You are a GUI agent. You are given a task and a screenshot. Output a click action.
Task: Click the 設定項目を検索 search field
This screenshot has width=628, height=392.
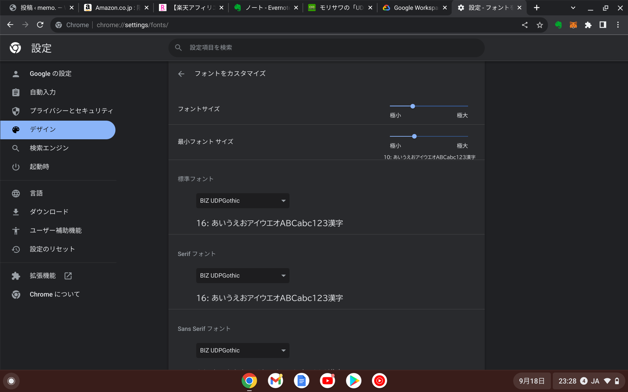pos(326,47)
